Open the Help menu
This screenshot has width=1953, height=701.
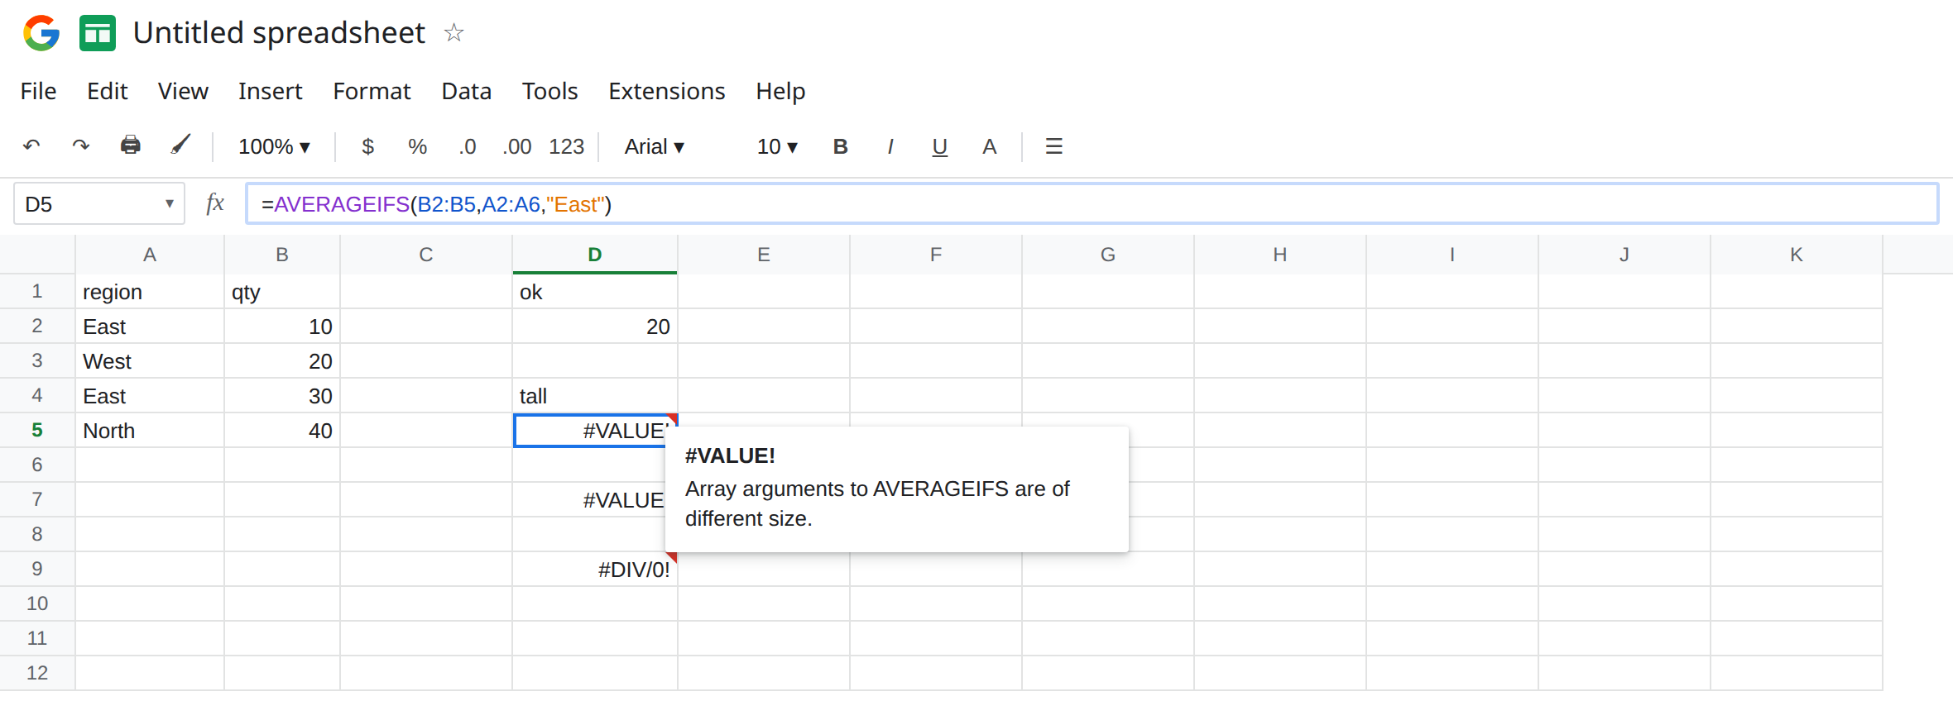(x=780, y=91)
